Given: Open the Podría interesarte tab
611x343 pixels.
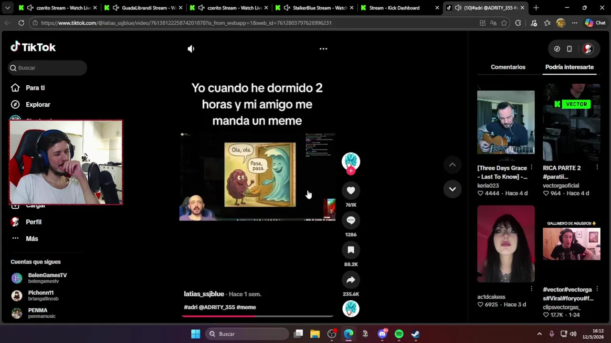Looking at the screenshot, I should pyautogui.click(x=569, y=67).
